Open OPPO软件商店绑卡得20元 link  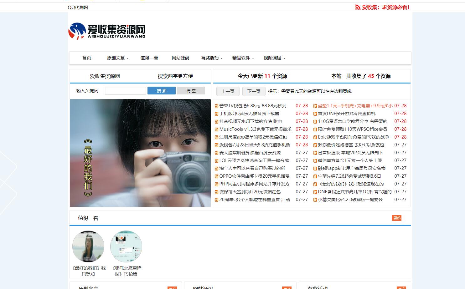(x=254, y=176)
